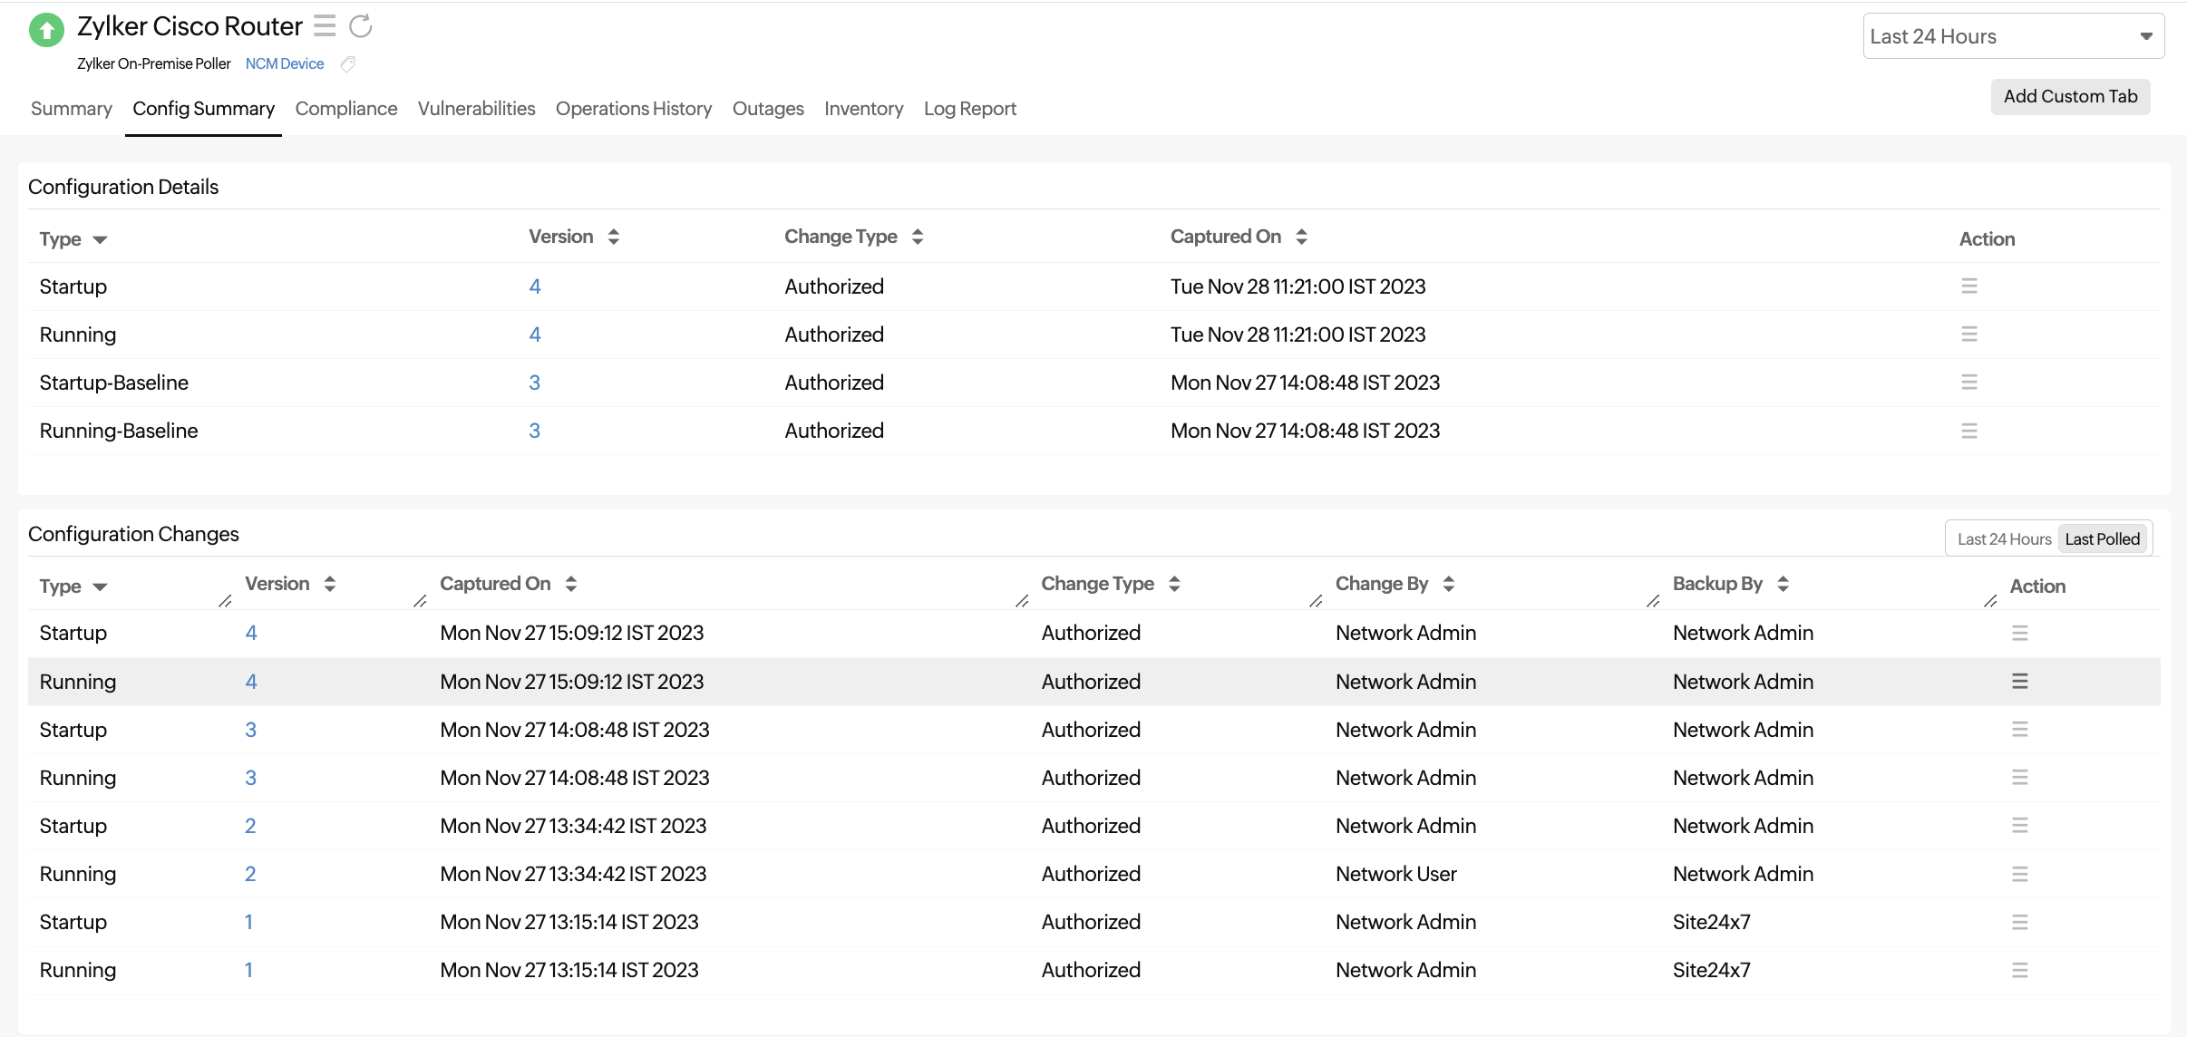Screen dimensions: 2187x1037
Task: Select Last Polled toggle in Configuration Changes
Action: 2103,539
